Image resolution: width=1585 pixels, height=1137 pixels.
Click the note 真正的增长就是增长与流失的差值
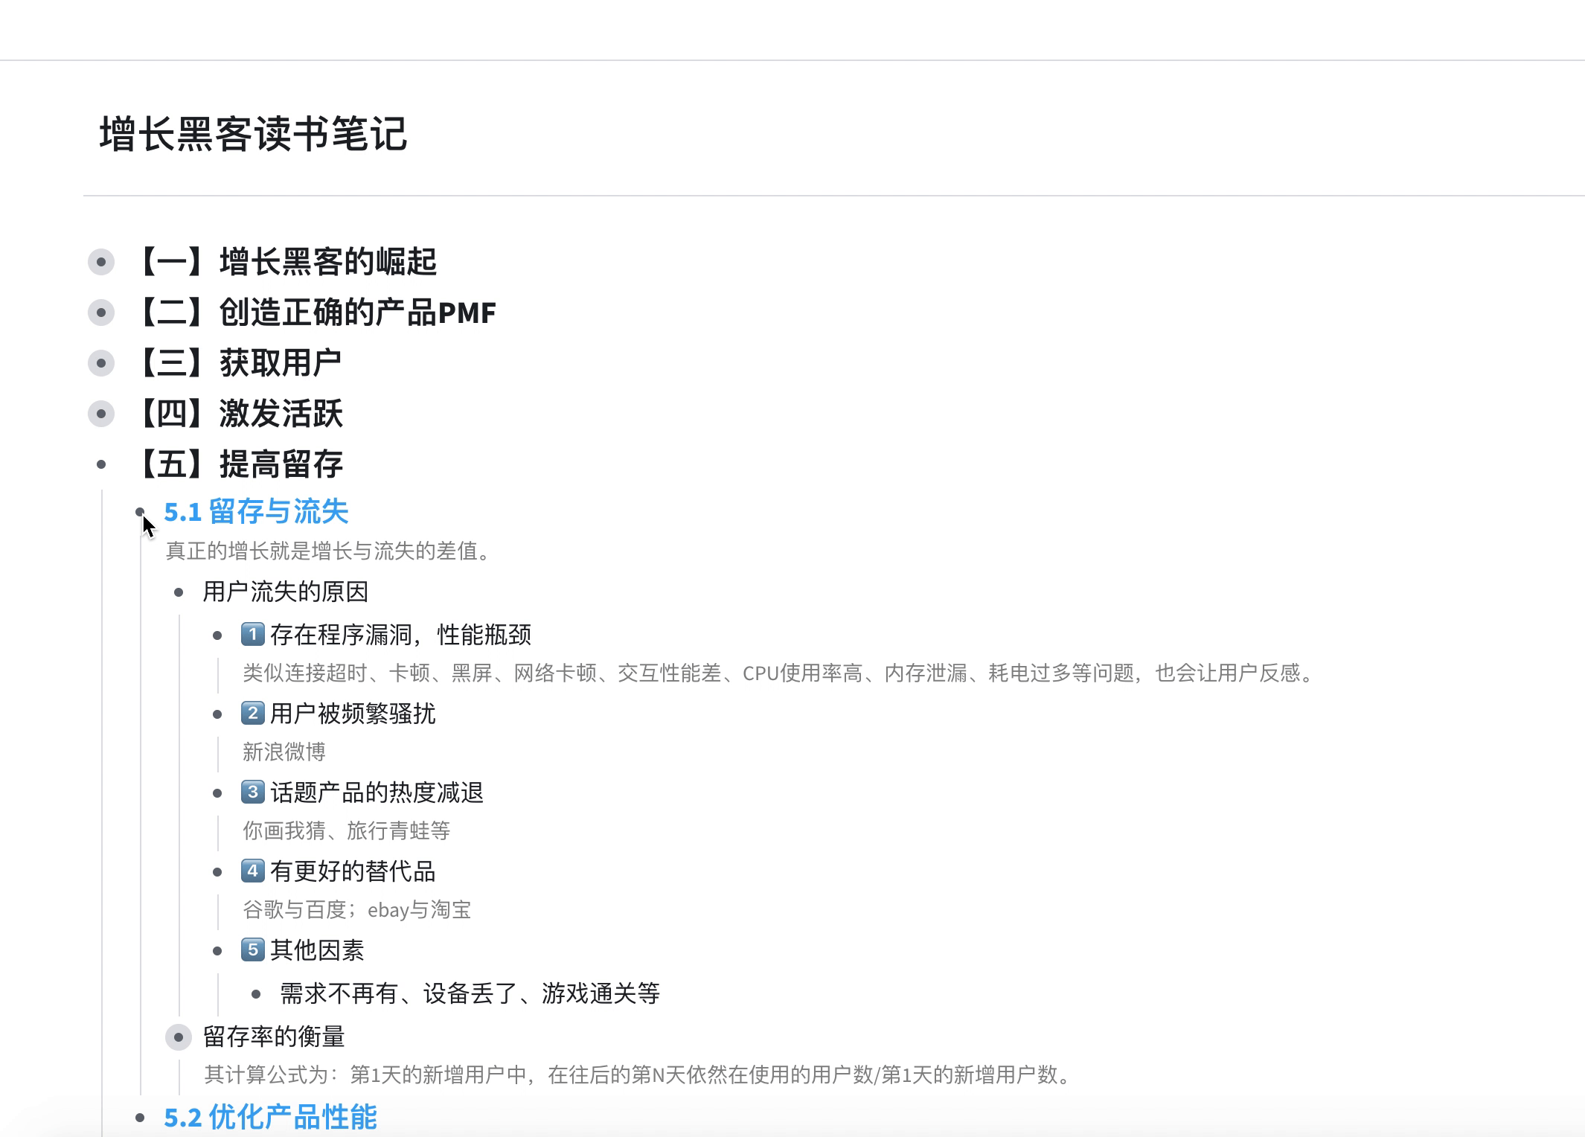[327, 551]
